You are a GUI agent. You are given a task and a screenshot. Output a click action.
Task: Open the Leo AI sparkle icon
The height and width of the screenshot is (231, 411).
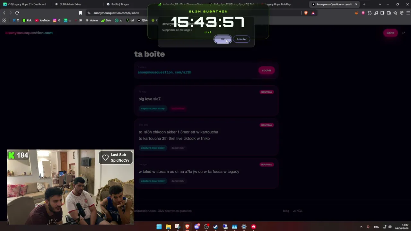point(395,13)
